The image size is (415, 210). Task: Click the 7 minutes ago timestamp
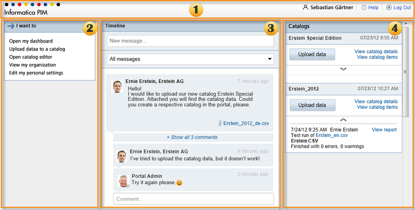pos(253,81)
